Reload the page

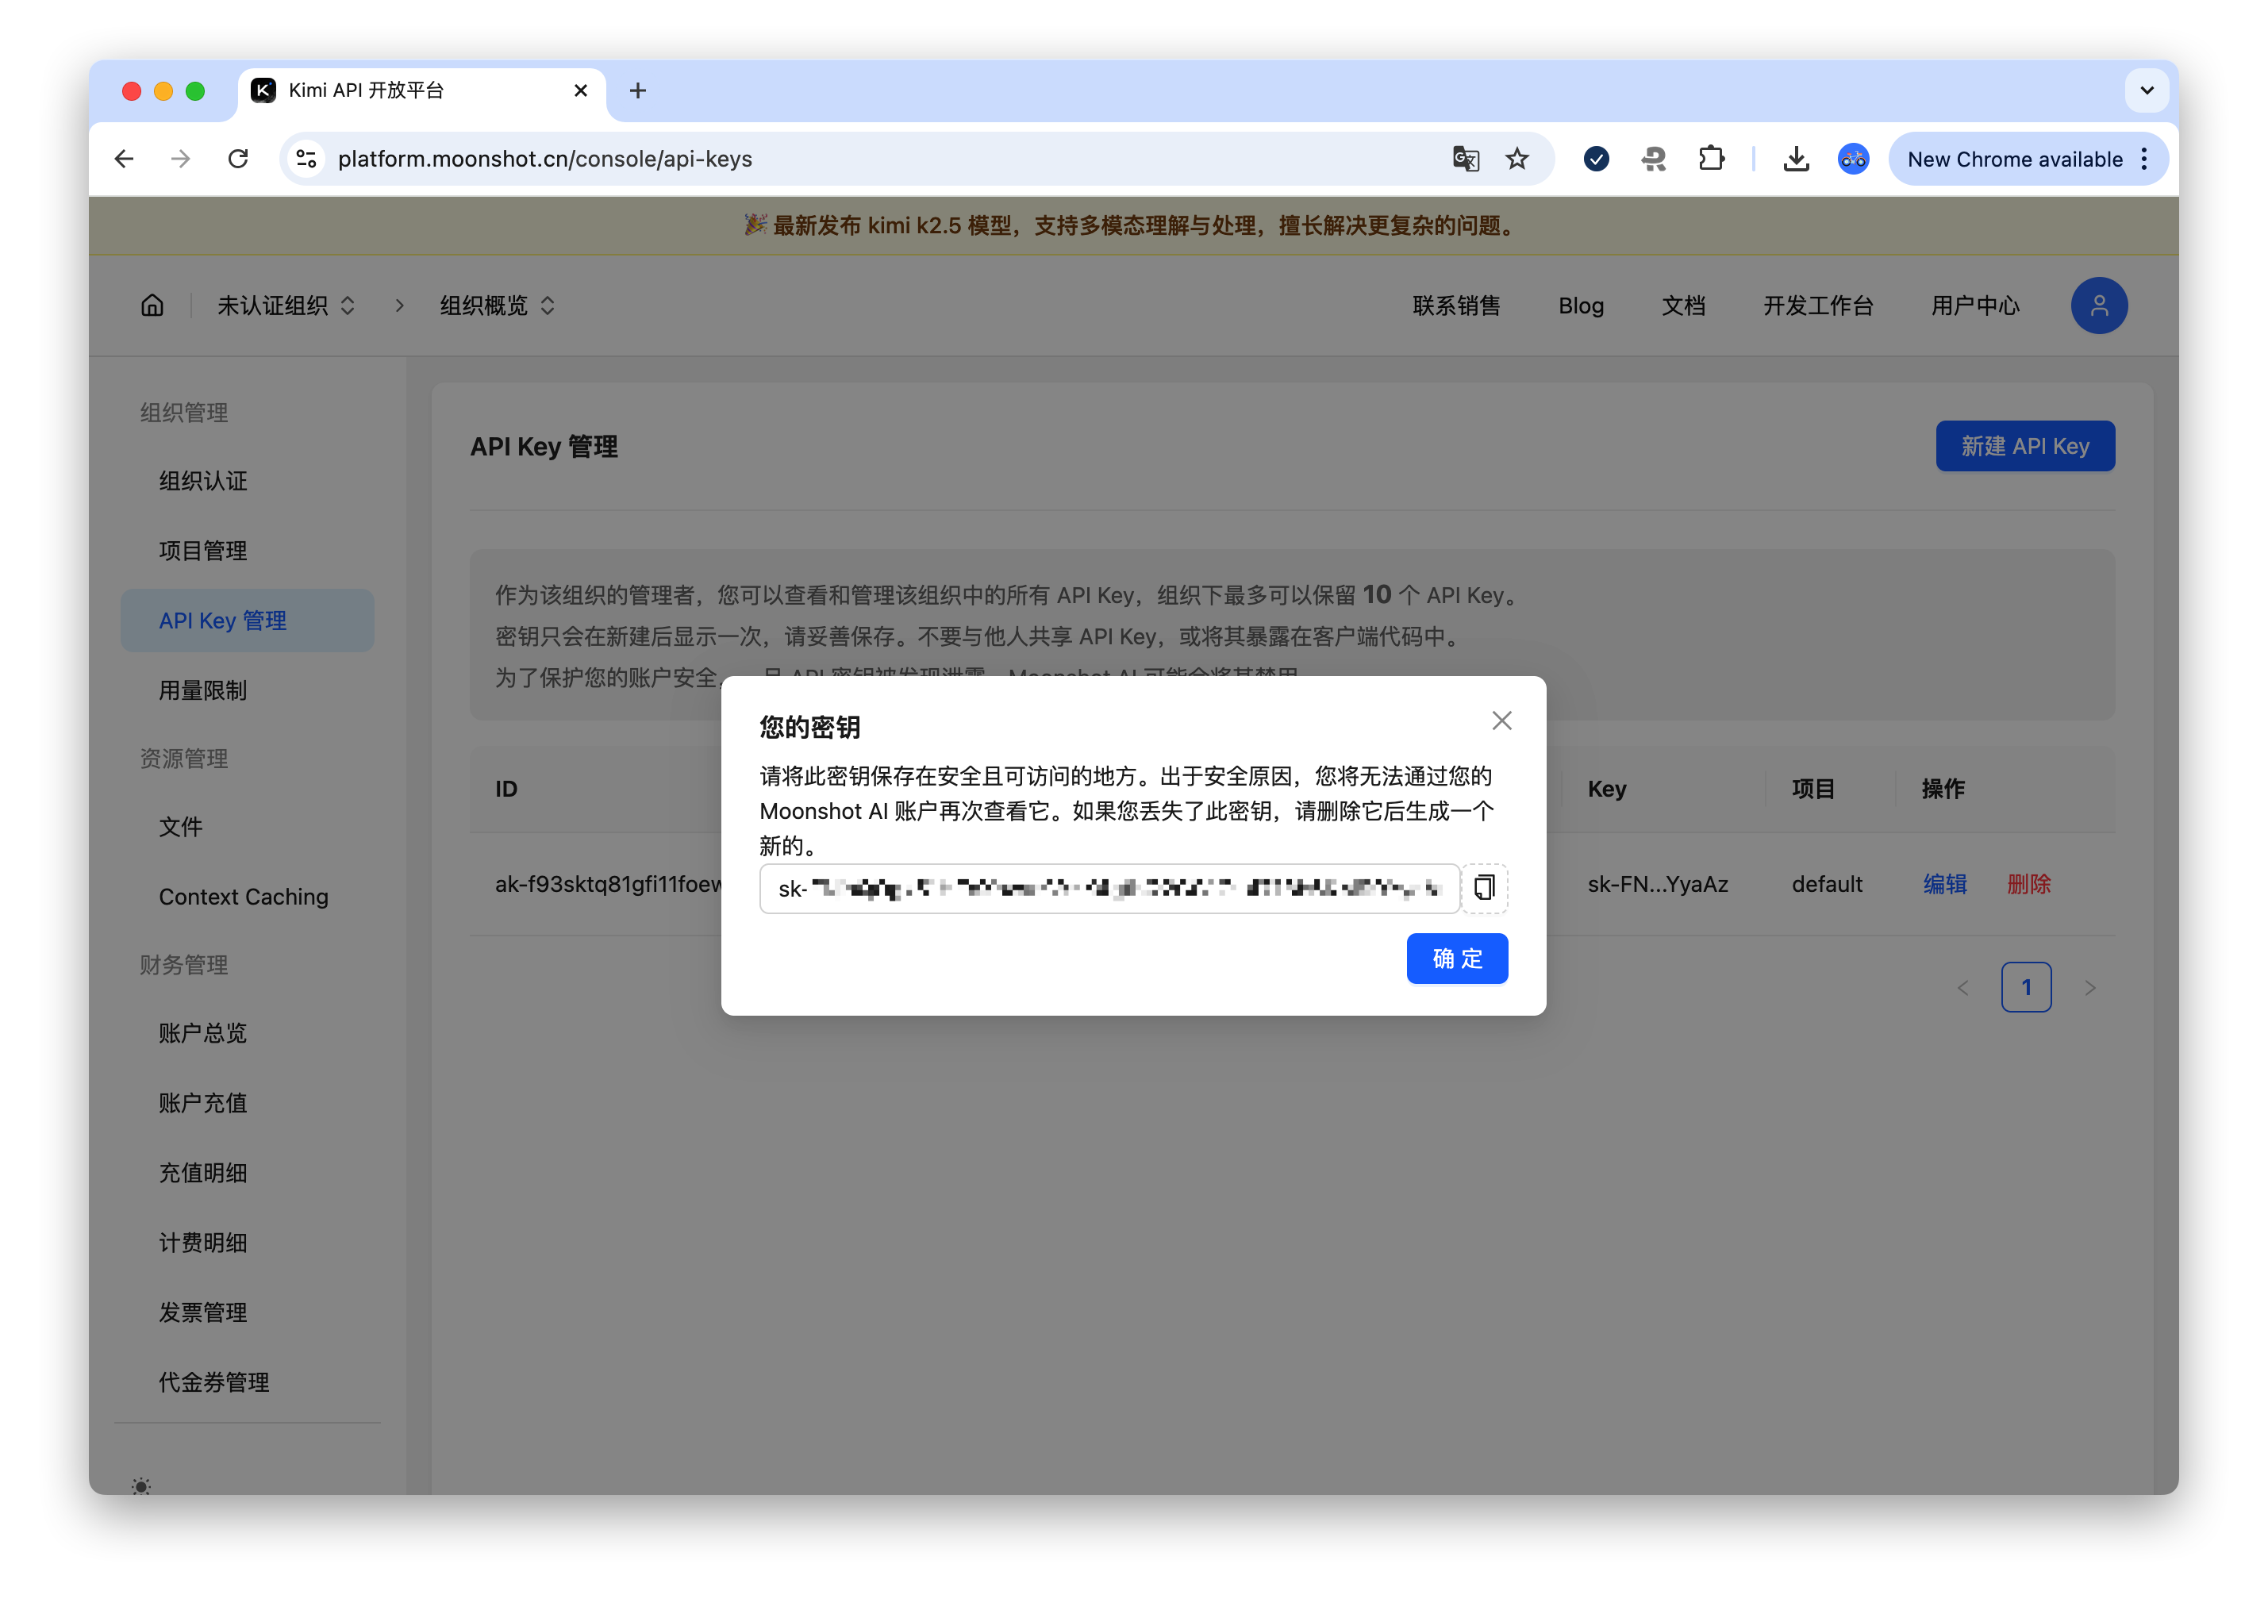(x=239, y=159)
